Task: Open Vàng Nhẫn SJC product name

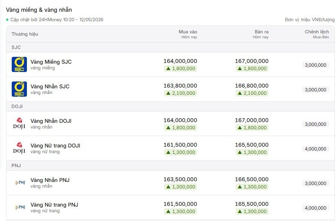Action: (x=50, y=86)
